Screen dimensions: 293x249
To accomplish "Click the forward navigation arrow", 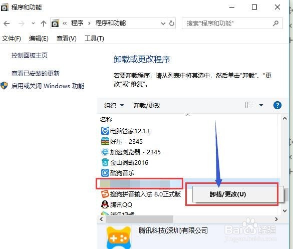I will point(22,24).
